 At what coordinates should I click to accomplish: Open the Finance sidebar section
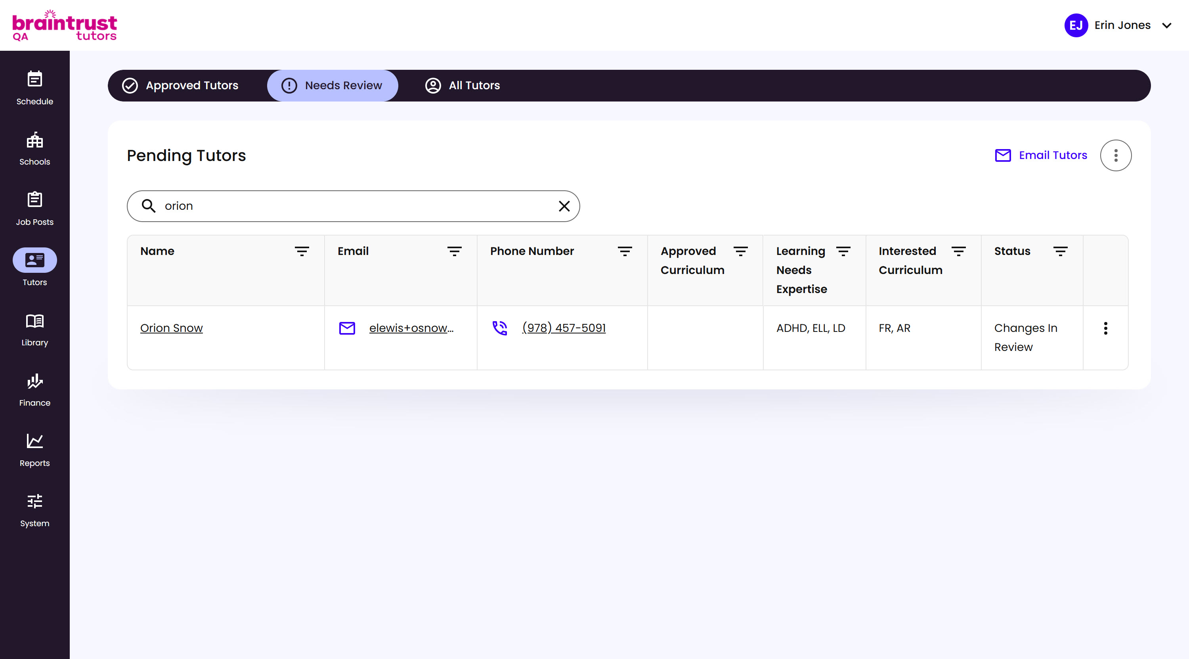click(34, 389)
